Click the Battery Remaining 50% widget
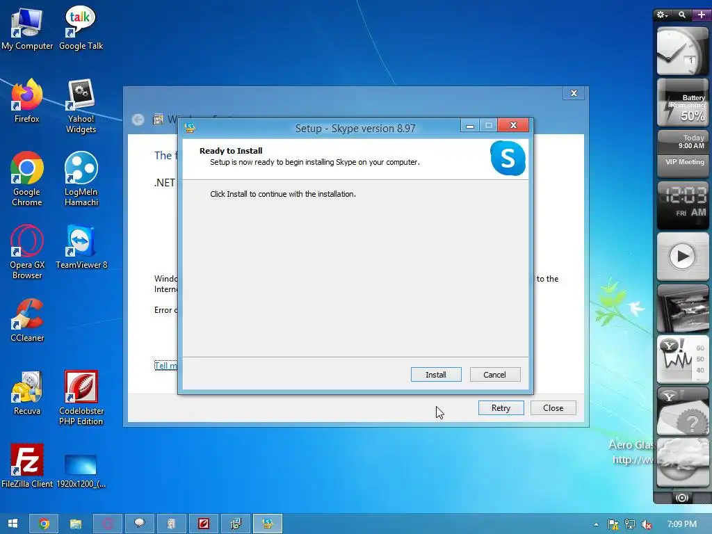This screenshot has height=534, width=712. click(683, 103)
